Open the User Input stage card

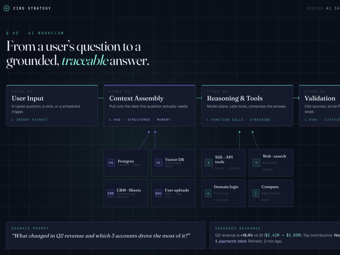pos(52,106)
